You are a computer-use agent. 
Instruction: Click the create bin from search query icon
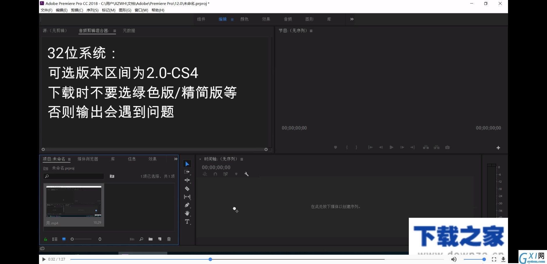coord(112,176)
